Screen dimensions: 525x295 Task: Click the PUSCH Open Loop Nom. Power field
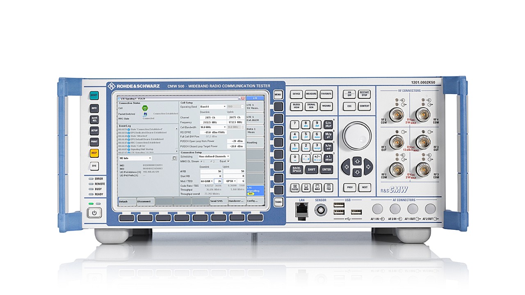(x=235, y=141)
